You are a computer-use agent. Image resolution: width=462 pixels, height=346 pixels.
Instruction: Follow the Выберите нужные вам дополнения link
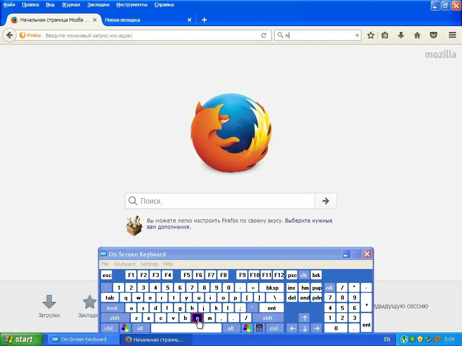click(x=240, y=223)
